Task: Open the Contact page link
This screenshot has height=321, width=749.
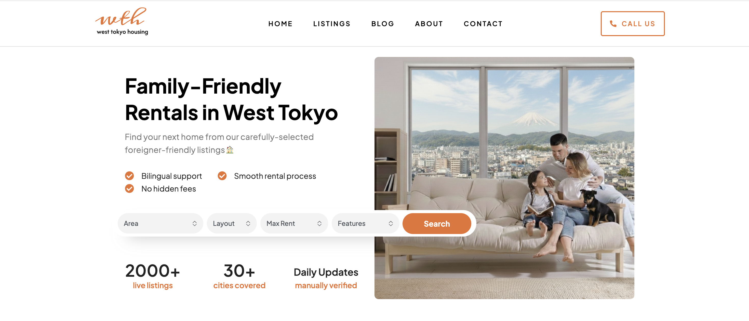Action: pos(483,24)
